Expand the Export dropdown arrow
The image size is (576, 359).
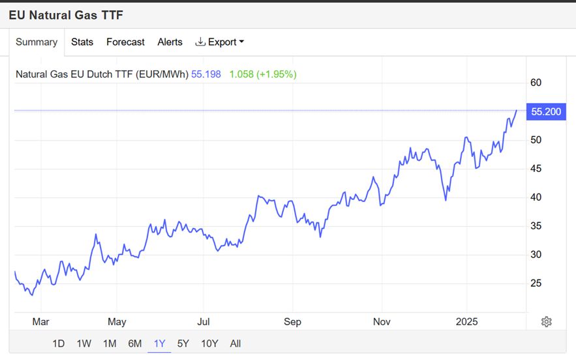point(241,42)
